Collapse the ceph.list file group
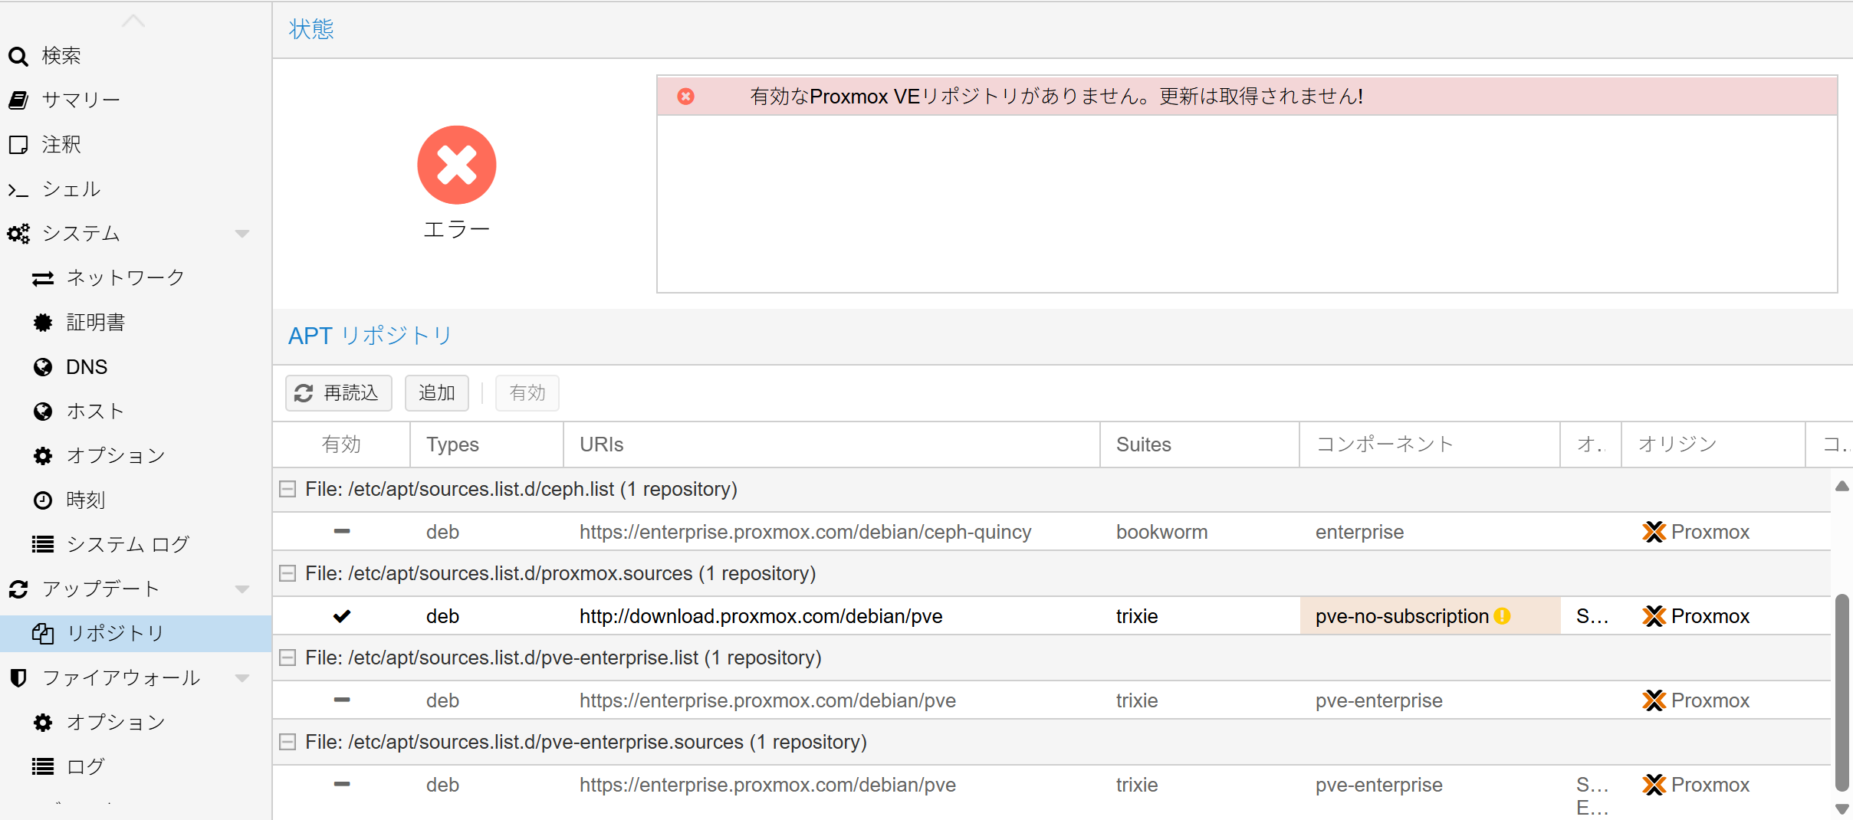This screenshot has width=1853, height=820. click(x=287, y=489)
